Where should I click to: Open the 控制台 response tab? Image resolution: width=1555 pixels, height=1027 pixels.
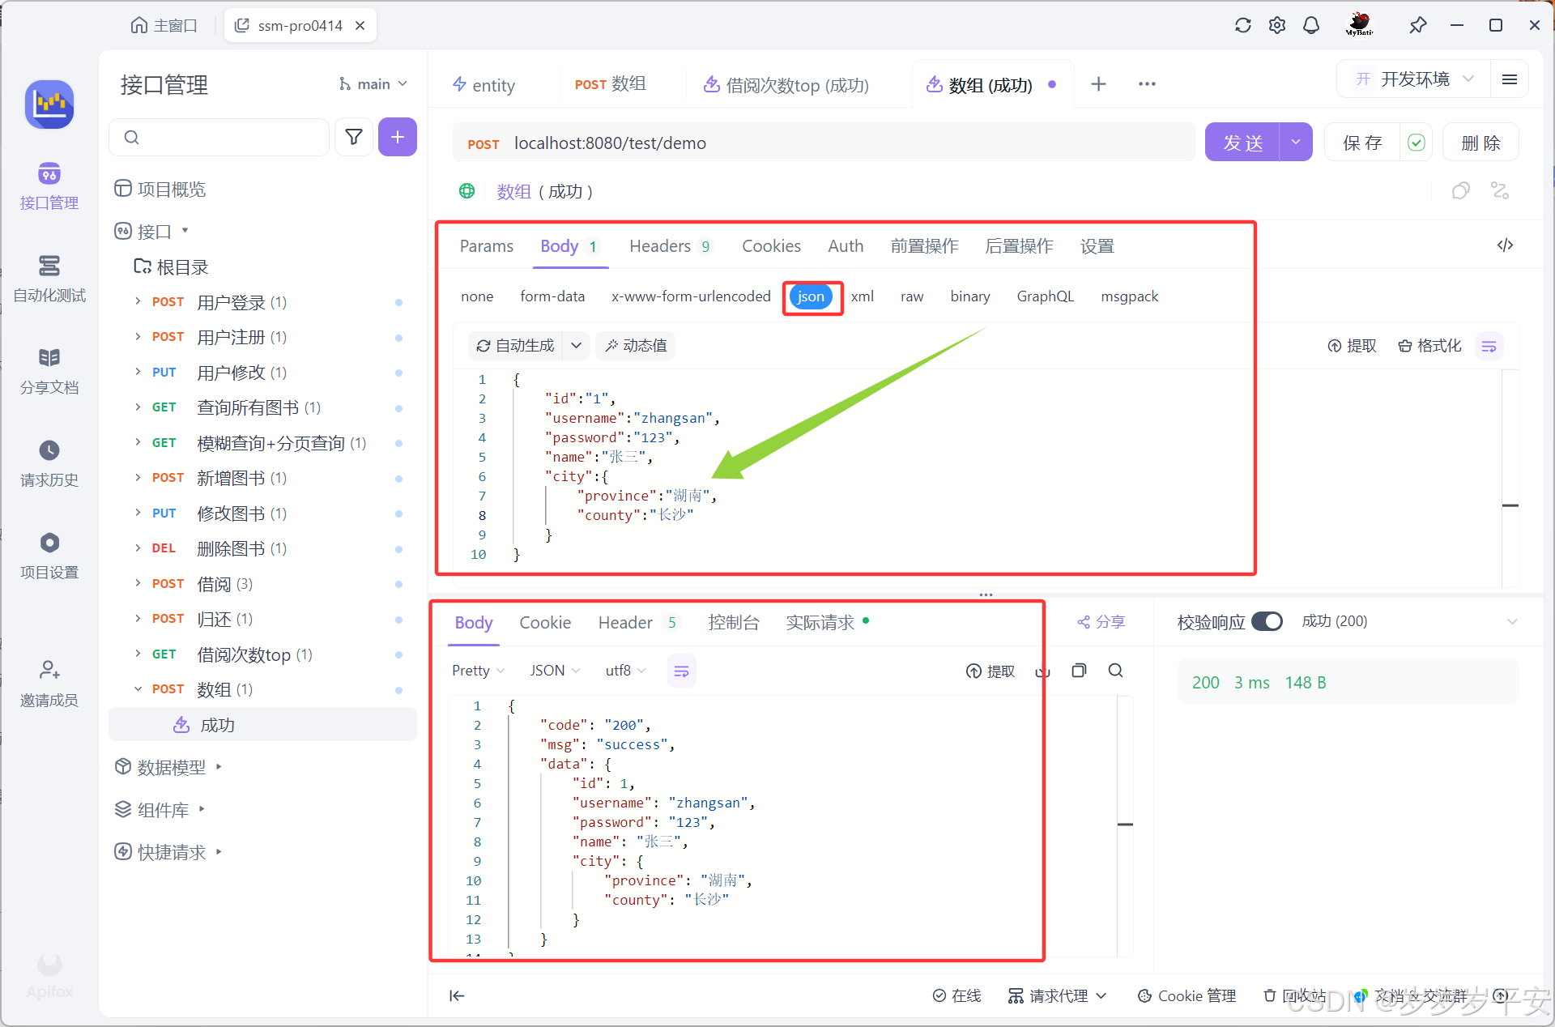click(x=734, y=622)
